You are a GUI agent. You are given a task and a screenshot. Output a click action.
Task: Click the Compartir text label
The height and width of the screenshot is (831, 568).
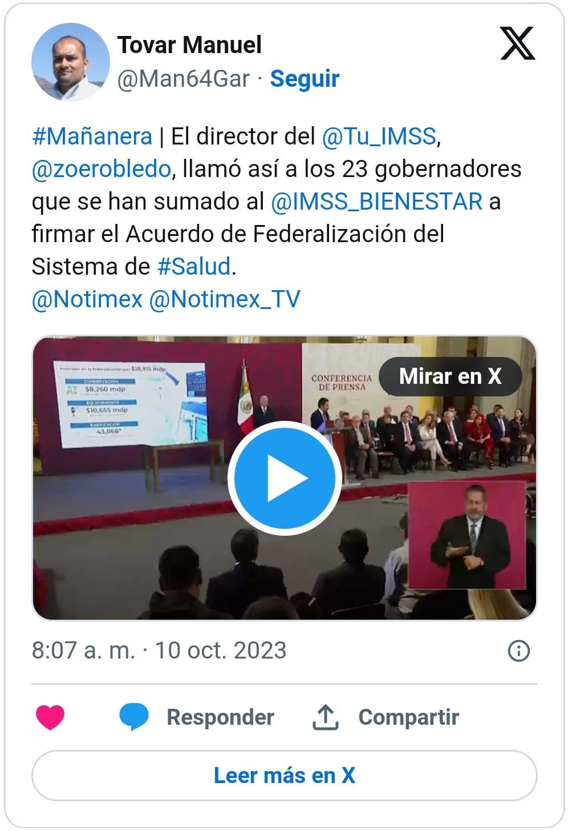coord(408,717)
